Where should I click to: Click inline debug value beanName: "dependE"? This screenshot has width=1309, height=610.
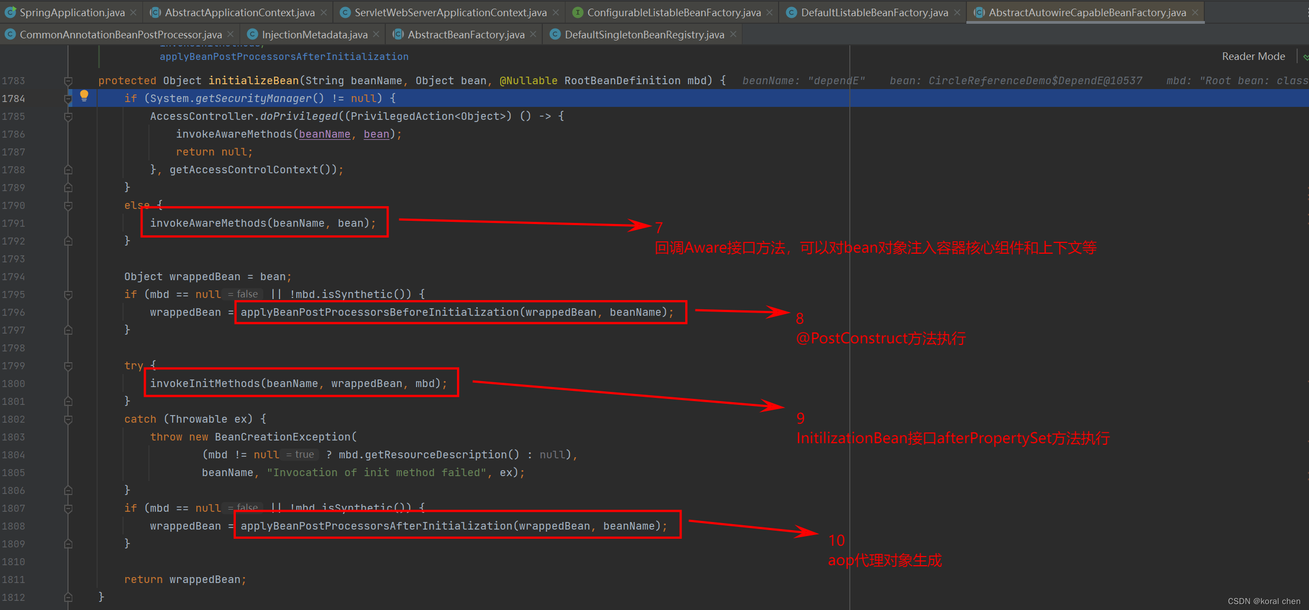tap(803, 80)
